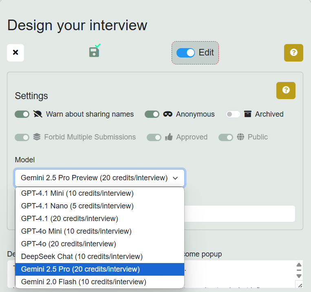Click the Approved thumbs-up icon
The image size is (311, 292).
169,137
